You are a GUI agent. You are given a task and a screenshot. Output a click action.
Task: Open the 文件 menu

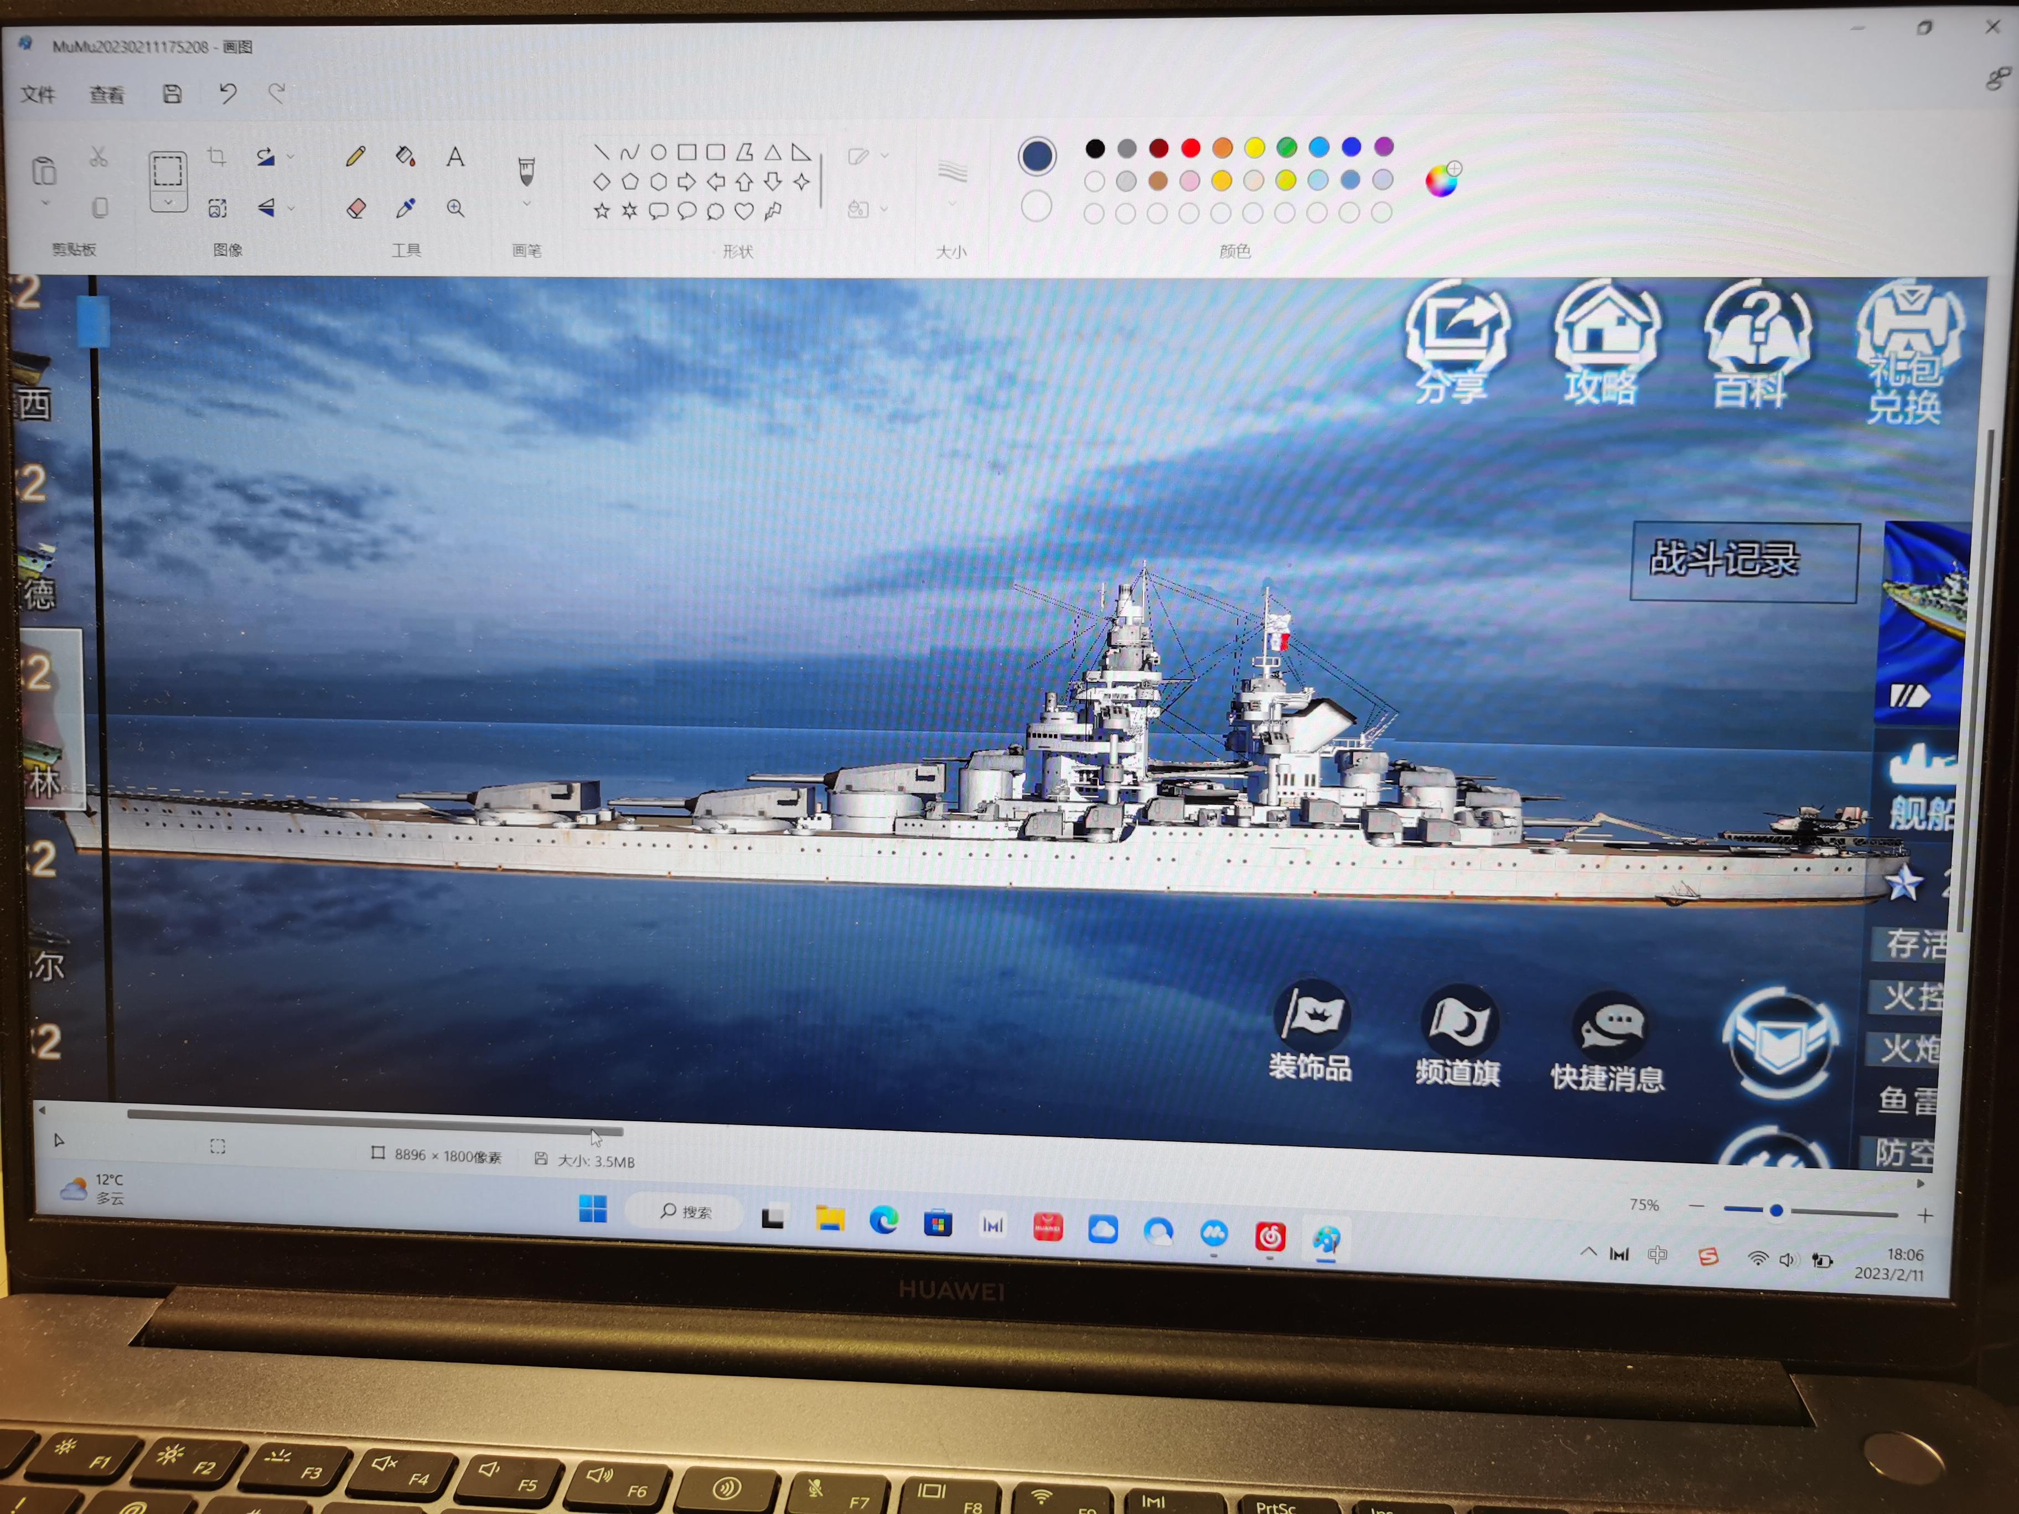pos(38,94)
